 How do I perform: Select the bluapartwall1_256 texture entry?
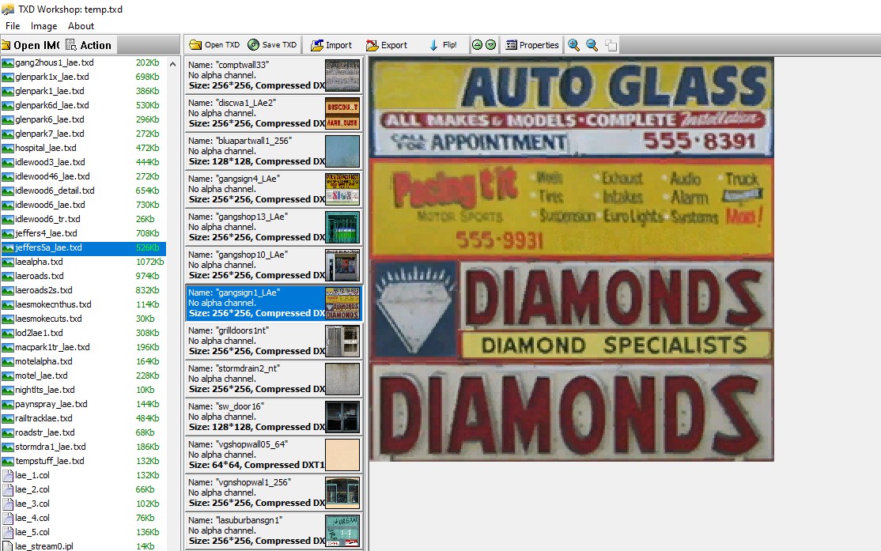tap(274, 151)
